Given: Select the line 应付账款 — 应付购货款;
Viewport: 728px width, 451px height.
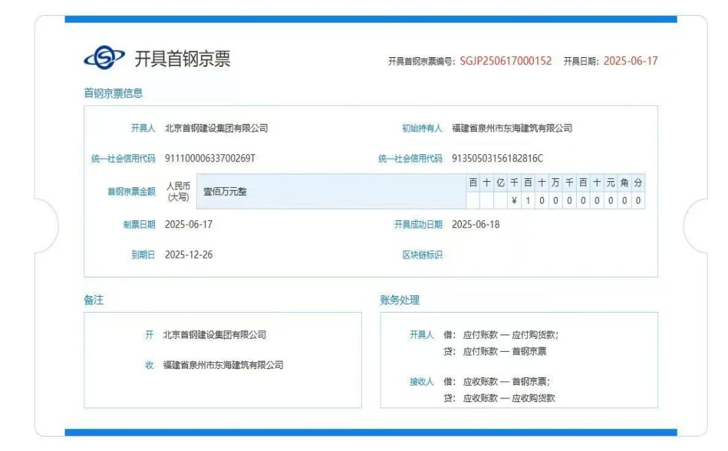Looking at the screenshot, I should (x=511, y=334).
